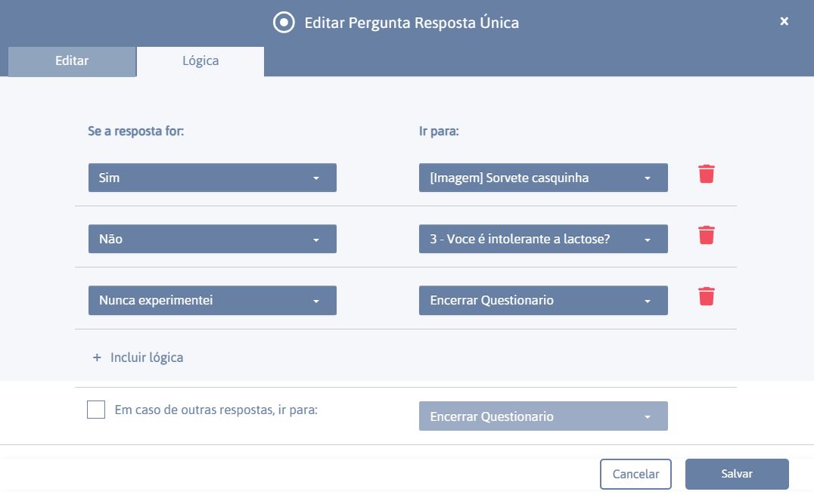Image resolution: width=814 pixels, height=501 pixels.
Task: Click the outras respostas checkbox label text
Action: [216, 410]
